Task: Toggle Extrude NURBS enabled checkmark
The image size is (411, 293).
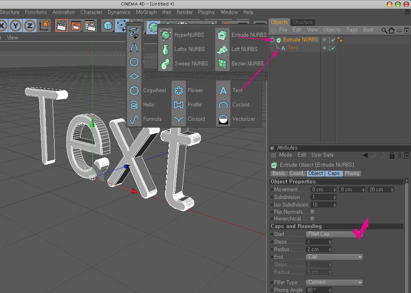Action: (333, 40)
